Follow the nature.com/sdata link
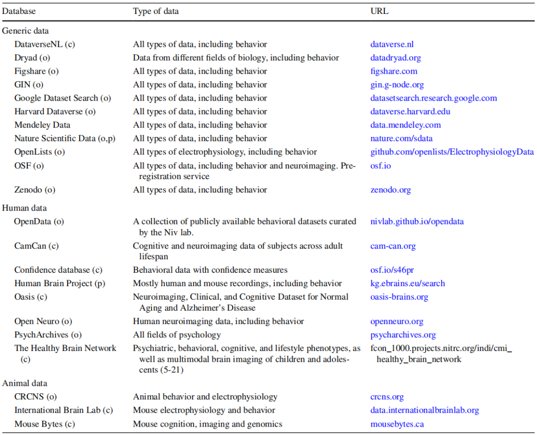The width and height of the screenshot is (537, 435). pos(398,138)
